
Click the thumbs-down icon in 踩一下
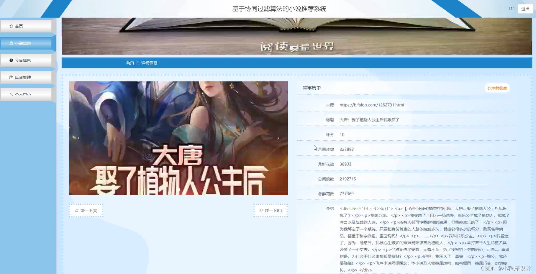click(261, 211)
